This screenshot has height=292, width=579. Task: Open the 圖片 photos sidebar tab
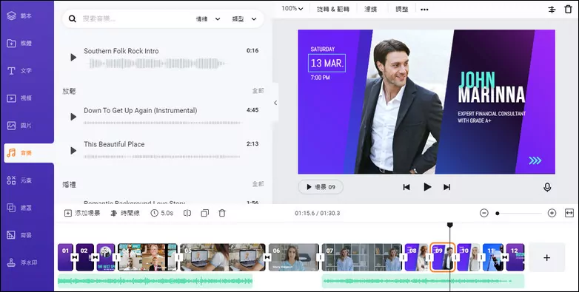[27, 126]
